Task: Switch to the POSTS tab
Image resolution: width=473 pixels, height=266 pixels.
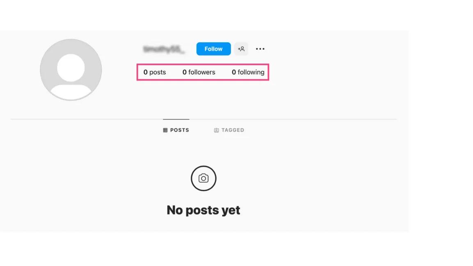Action: click(176, 130)
